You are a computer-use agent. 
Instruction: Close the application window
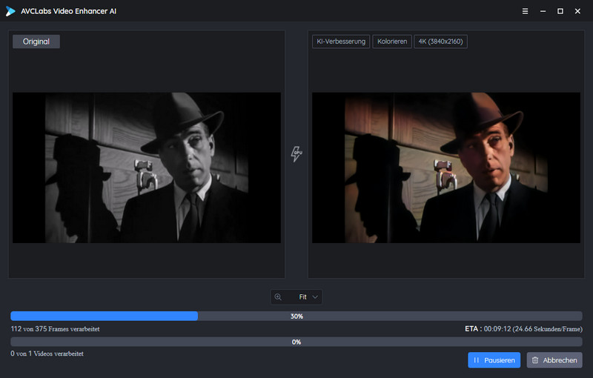(x=577, y=11)
